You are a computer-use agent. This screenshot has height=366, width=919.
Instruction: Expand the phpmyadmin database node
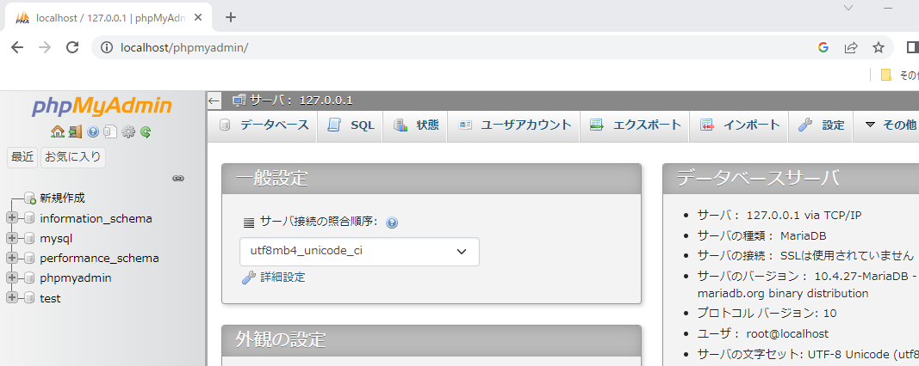12,278
